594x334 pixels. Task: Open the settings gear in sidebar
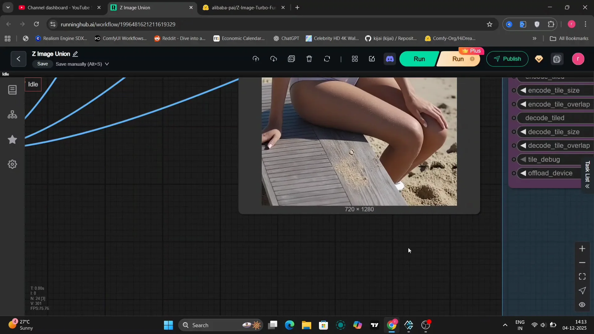(x=12, y=164)
